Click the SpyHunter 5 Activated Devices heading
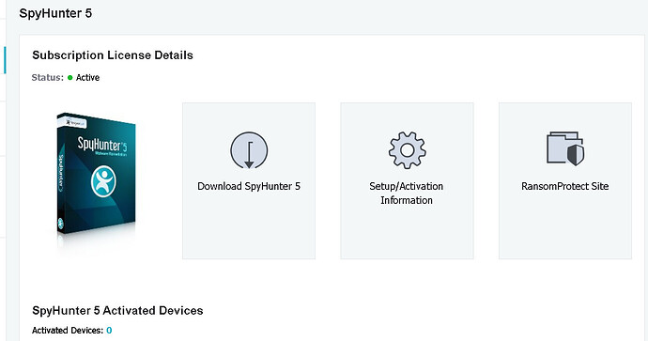 (x=117, y=310)
